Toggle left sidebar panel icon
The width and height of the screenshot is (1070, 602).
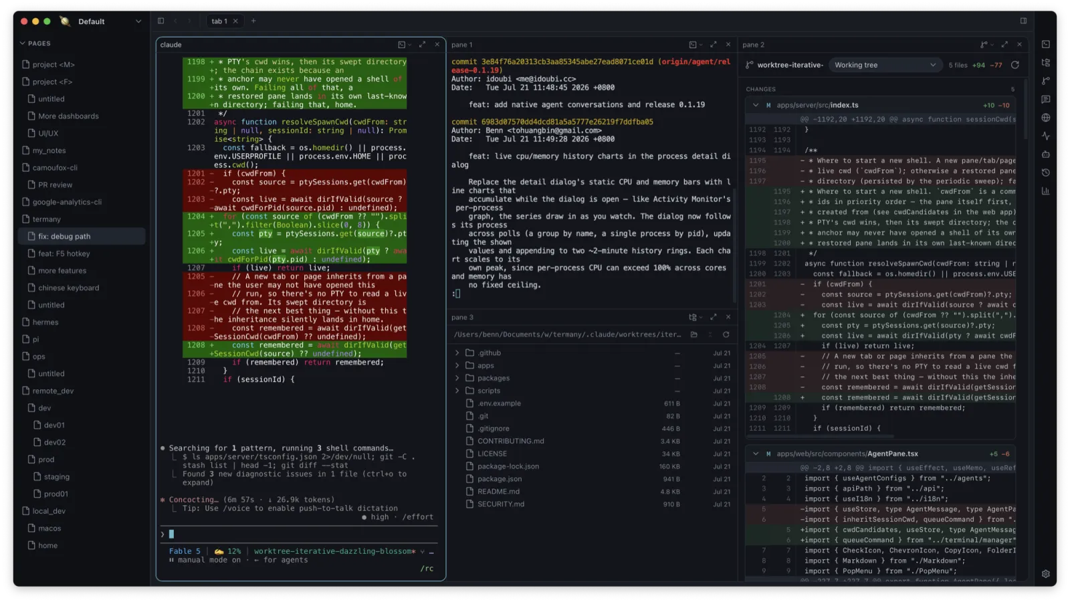tap(160, 21)
